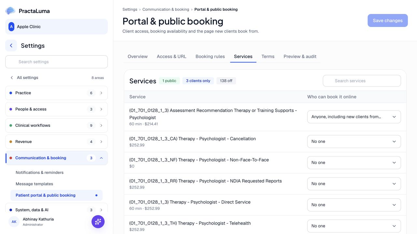417x234 pixels.
Task: Click the chevron left of All settings
Action: [12, 78]
